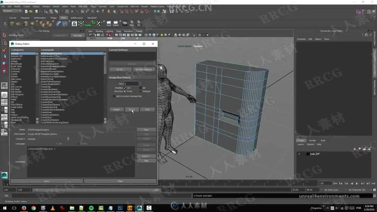Select the Release direction radio button
Viewport: 377px width, 212px height.
coord(140,91)
